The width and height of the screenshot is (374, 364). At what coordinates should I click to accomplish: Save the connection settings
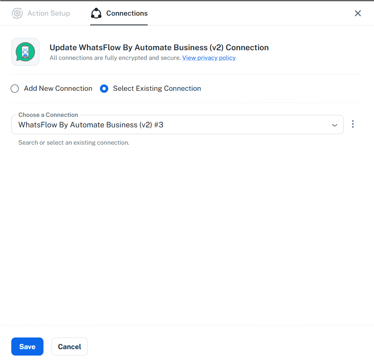27,346
